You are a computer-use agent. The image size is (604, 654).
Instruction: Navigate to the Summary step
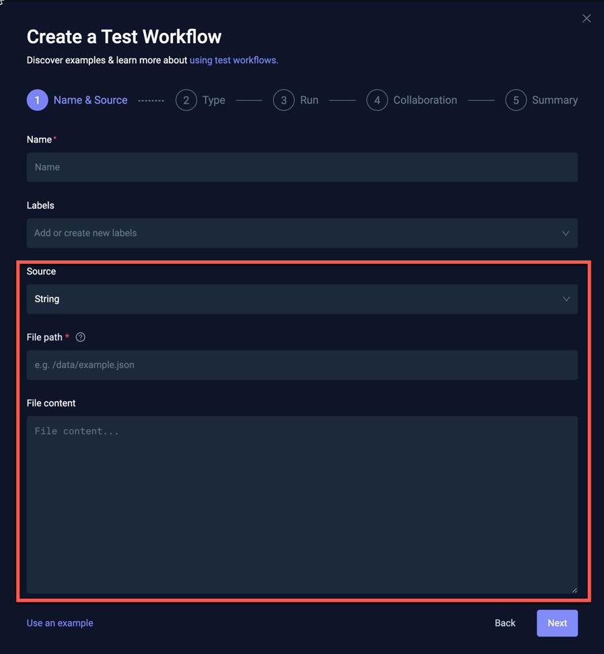(x=555, y=100)
